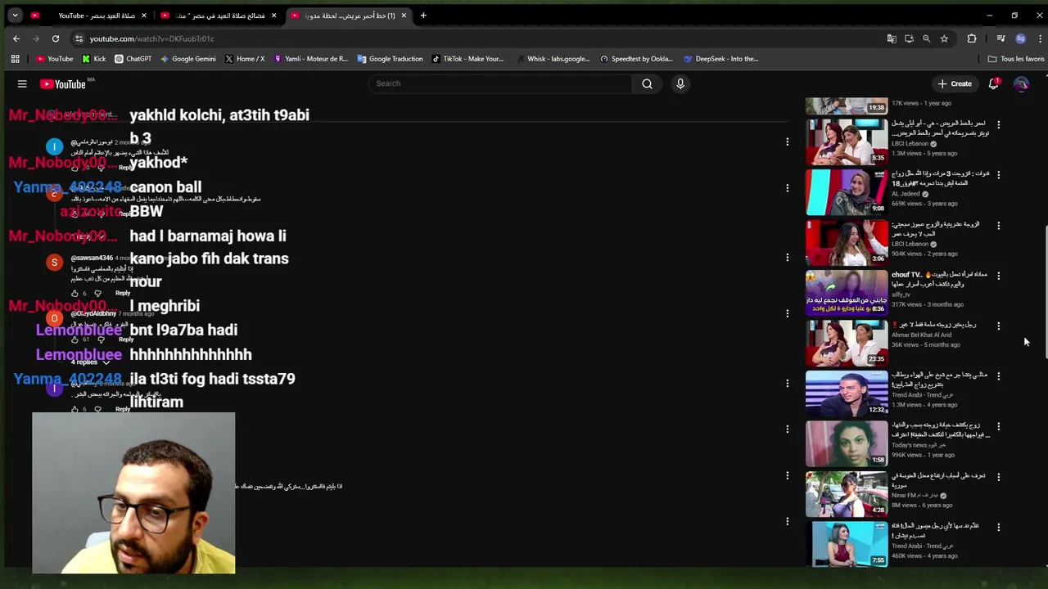Viewport: 1048px width, 589px height.
Task: Open the DeepSeek bookmark
Action: [721, 59]
